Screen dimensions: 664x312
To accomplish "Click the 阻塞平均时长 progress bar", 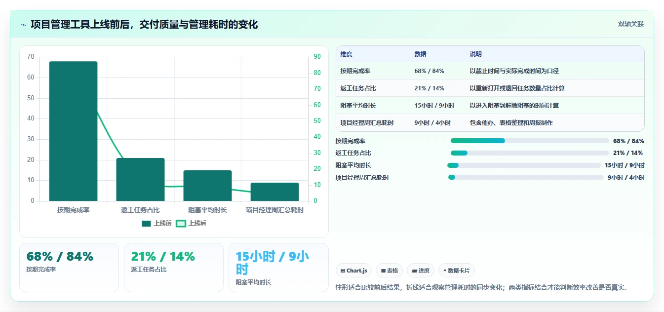I will pos(524,165).
